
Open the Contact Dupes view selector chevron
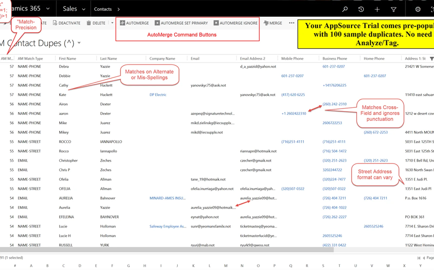pos(79,43)
